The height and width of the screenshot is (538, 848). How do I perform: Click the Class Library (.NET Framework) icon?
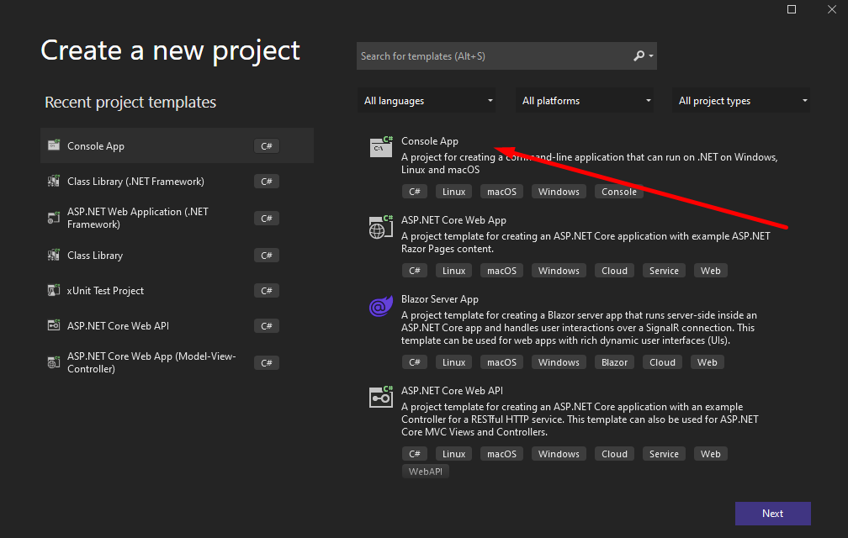click(x=53, y=182)
